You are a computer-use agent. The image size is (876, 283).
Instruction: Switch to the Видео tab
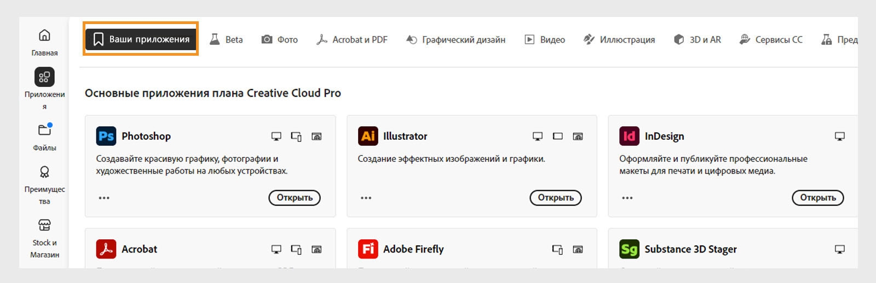click(x=545, y=39)
